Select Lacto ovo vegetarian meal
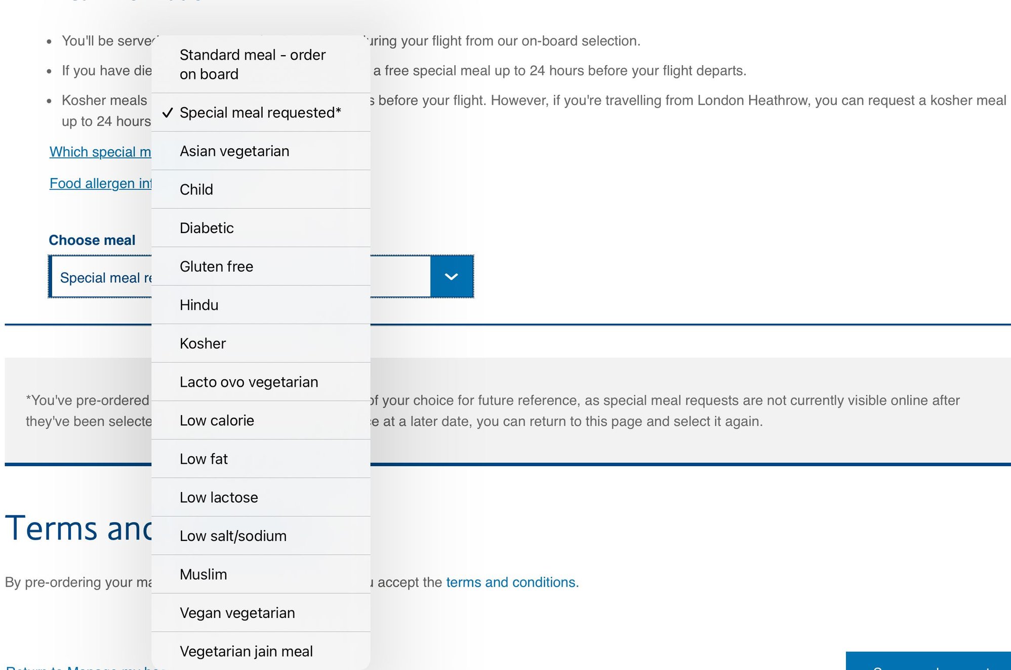This screenshot has width=1011, height=670. click(249, 382)
